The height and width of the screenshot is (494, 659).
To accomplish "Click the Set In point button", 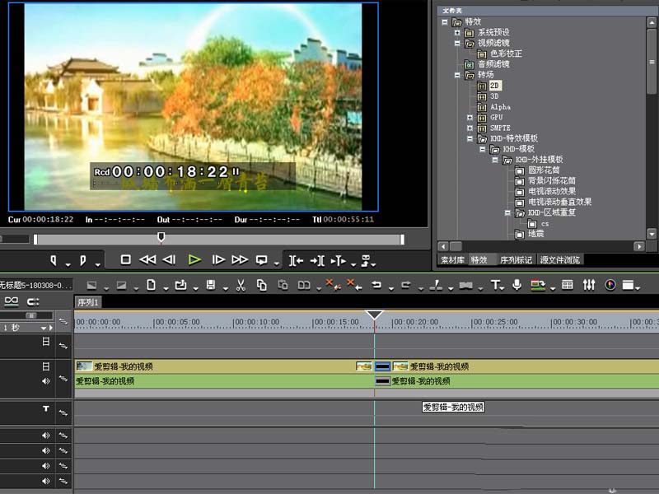I will point(54,260).
